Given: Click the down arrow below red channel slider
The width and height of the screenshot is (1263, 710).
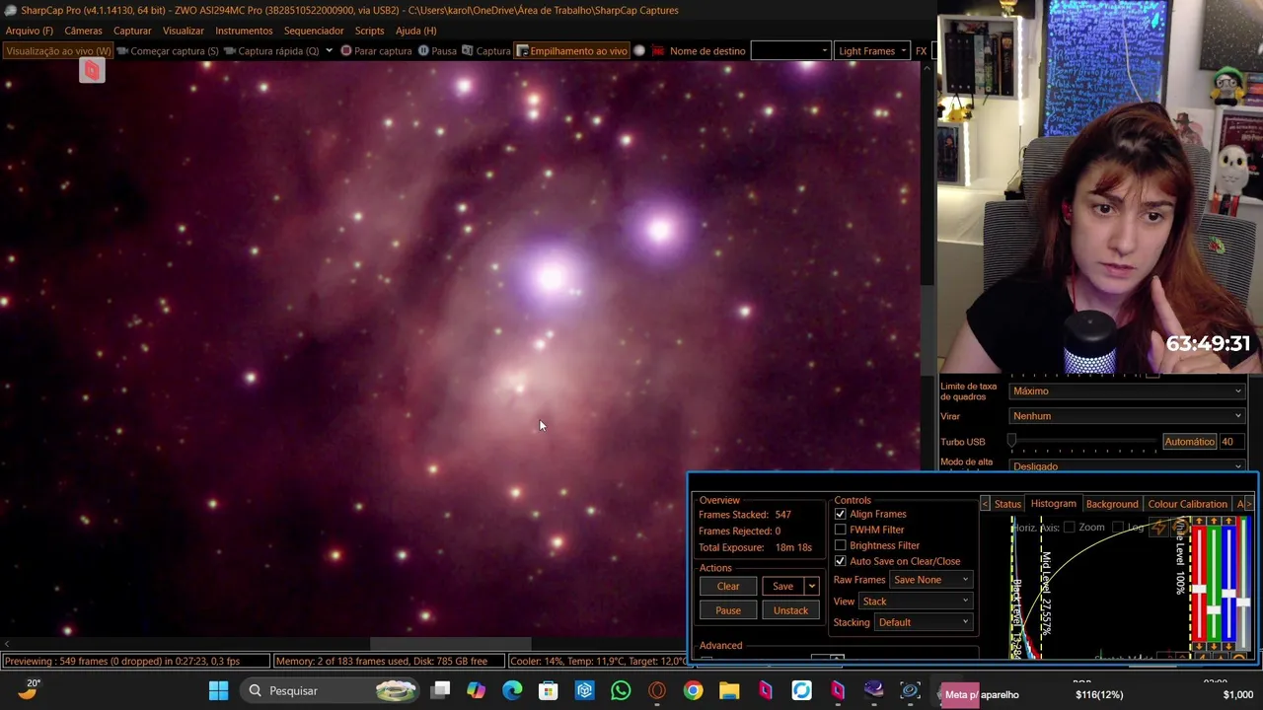Looking at the screenshot, I should (x=1200, y=647).
